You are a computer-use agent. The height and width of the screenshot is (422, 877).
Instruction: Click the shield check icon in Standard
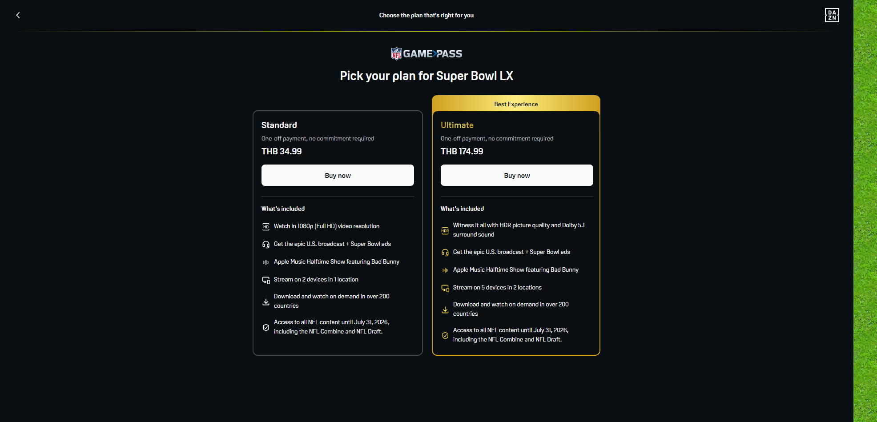click(266, 327)
